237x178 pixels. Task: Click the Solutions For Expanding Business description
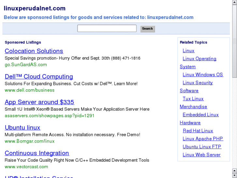71,84
